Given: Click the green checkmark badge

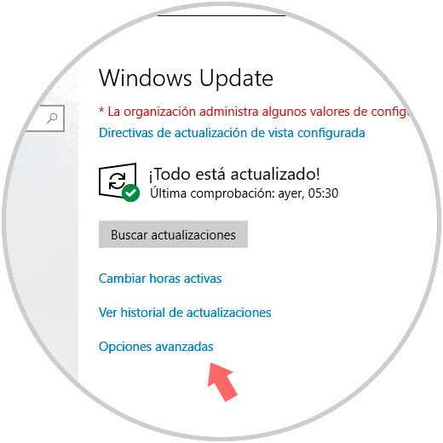Looking at the screenshot, I should 131,193.
